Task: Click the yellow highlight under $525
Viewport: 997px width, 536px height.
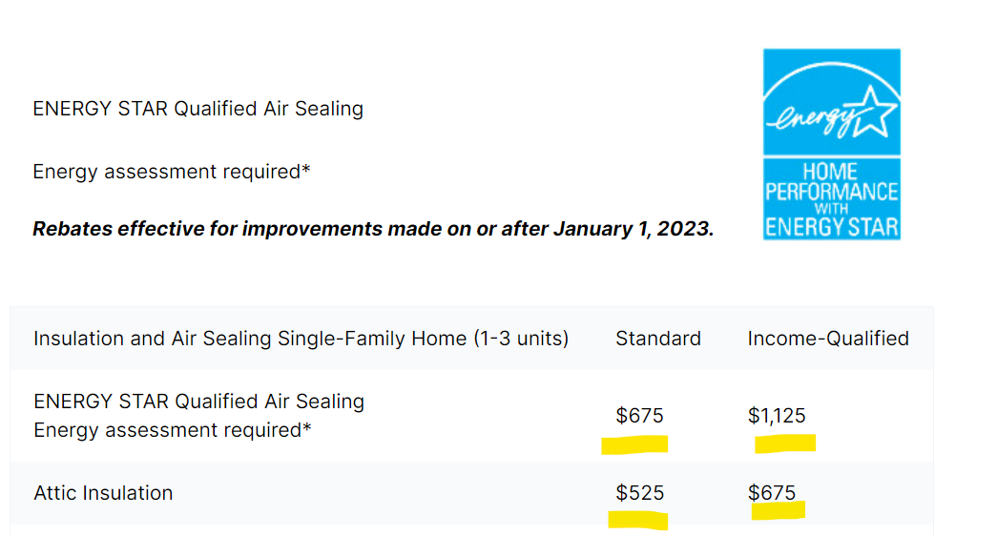Action: [x=638, y=520]
